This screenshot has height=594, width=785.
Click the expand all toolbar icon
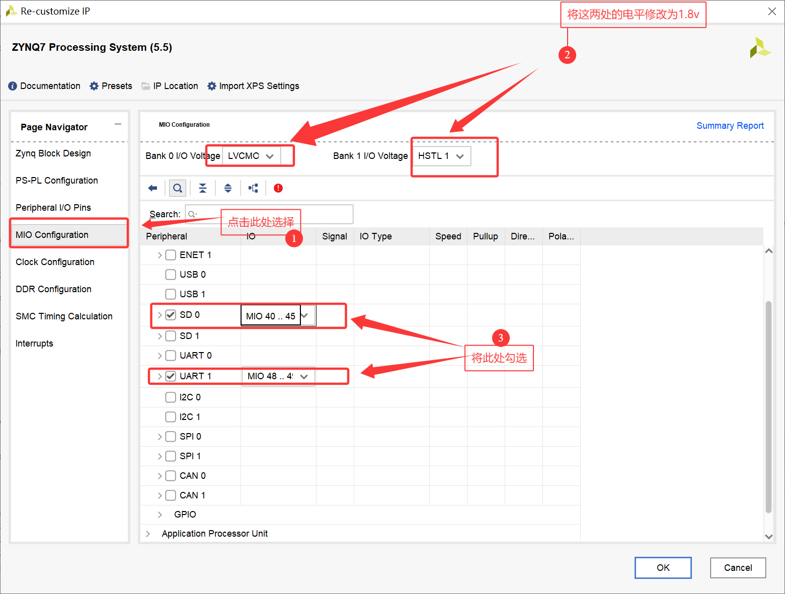click(x=228, y=188)
